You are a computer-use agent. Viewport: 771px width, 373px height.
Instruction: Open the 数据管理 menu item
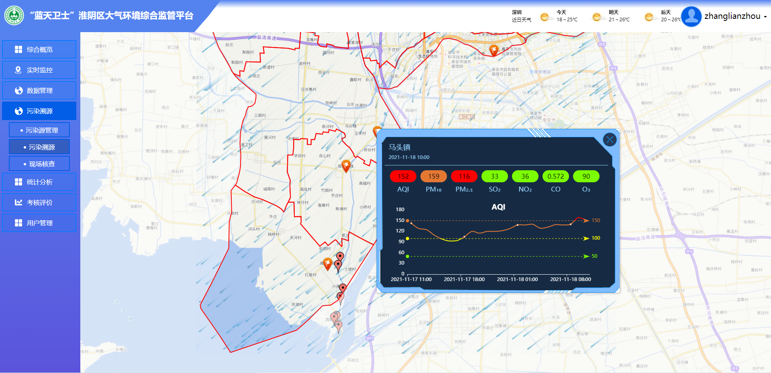pyautogui.click(x=39, y=90)
